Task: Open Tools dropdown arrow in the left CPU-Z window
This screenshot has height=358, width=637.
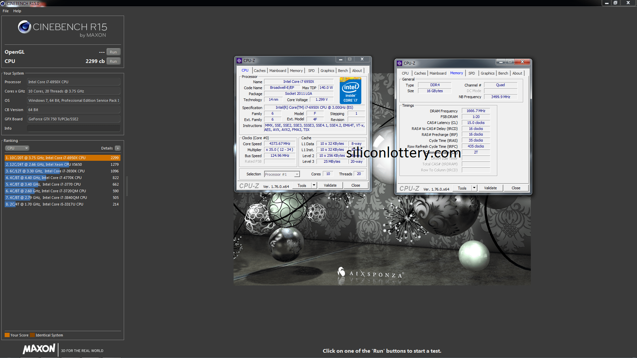Action: point(314,185)
